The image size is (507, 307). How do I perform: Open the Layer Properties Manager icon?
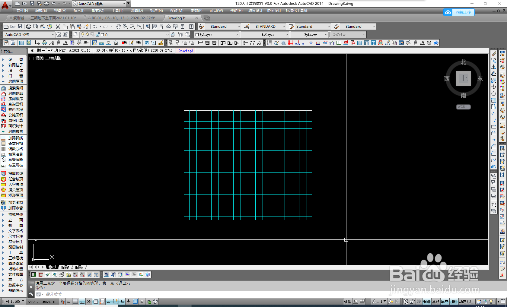(76, 35)
